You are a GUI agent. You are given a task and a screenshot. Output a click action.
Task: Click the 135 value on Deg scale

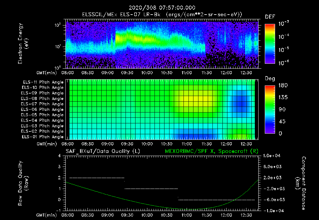(x=283, y=98)
